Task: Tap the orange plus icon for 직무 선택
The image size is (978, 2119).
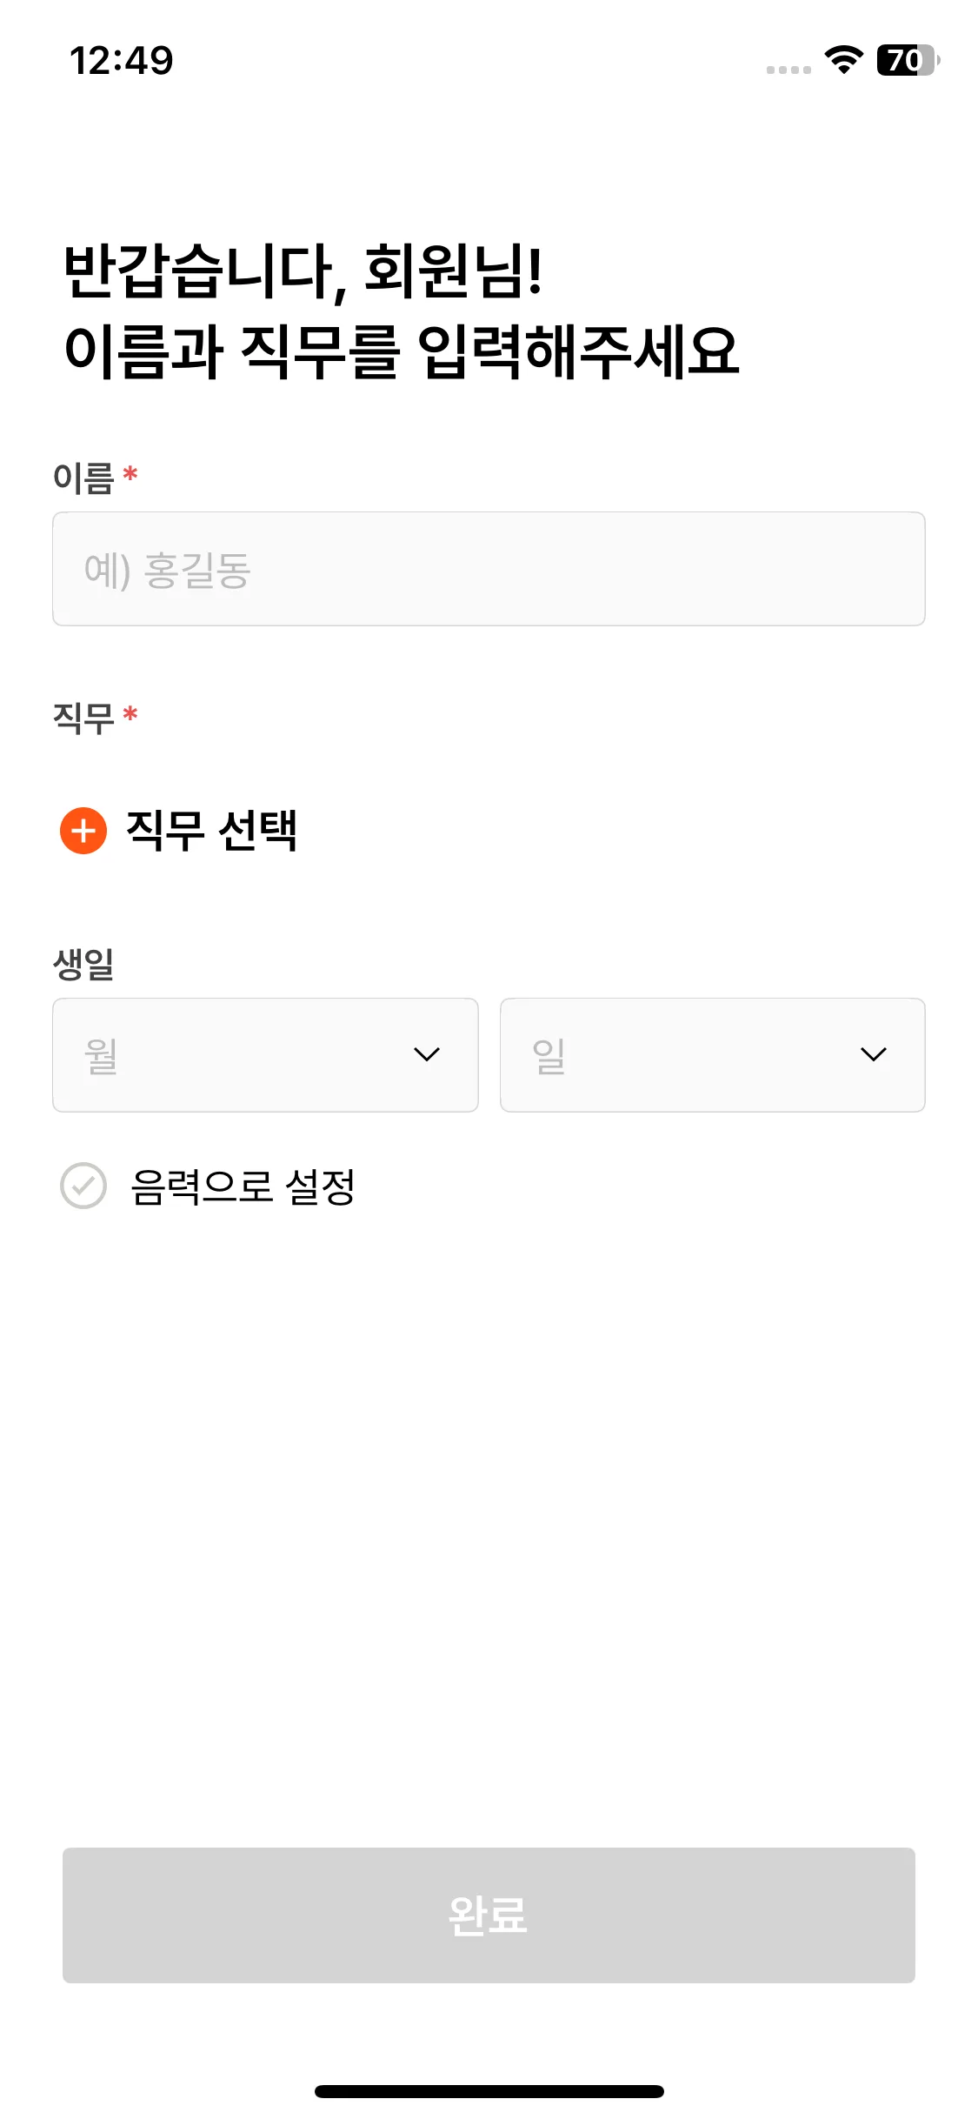Action: pos(83,831)
